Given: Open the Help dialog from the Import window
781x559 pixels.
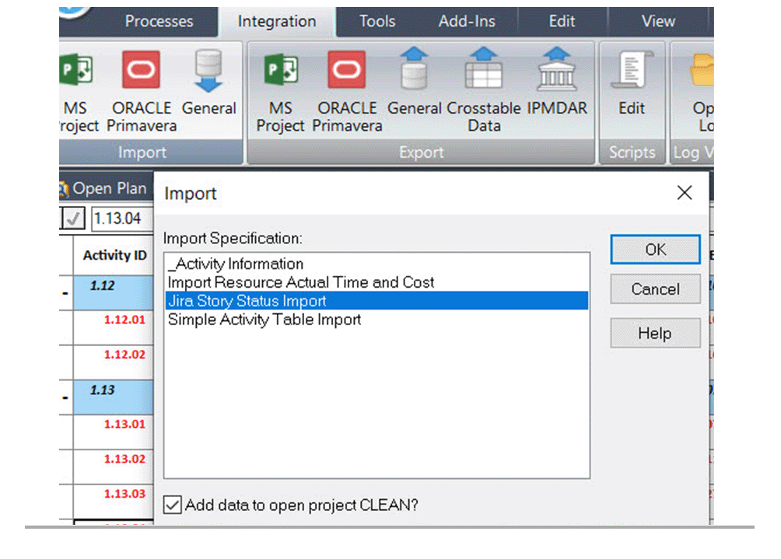Looking at the screenshot, I should (x=655, y=333).
